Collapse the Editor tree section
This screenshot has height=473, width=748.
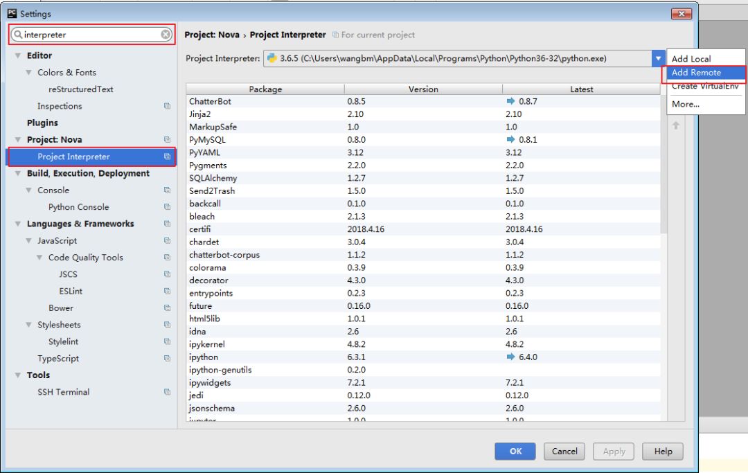(x=17, y=56)
